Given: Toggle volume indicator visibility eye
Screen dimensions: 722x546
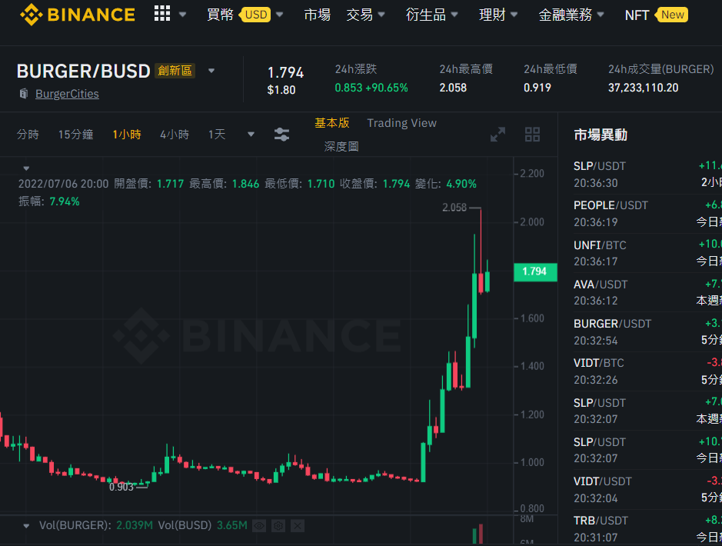Looking at the screenshot, I should (259, 525).
